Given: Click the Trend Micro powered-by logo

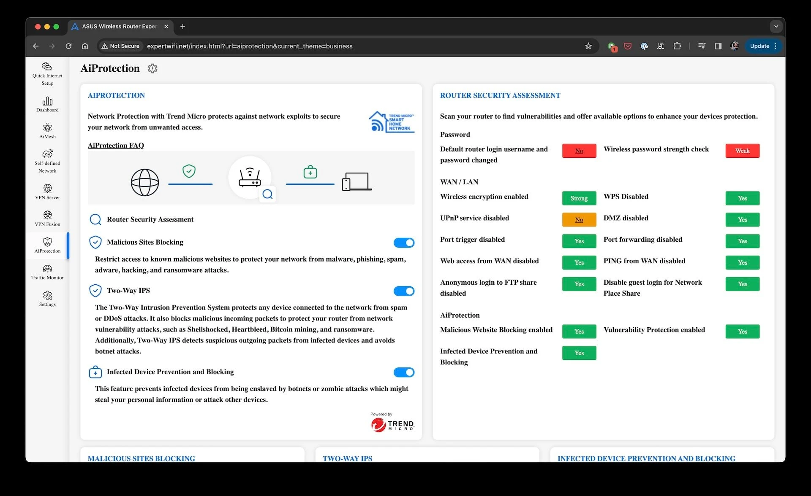Looking at the screenshot, I should point(392,422).
